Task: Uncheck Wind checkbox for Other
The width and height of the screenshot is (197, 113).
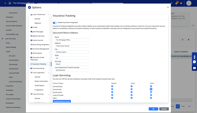Action: [151, 98]
